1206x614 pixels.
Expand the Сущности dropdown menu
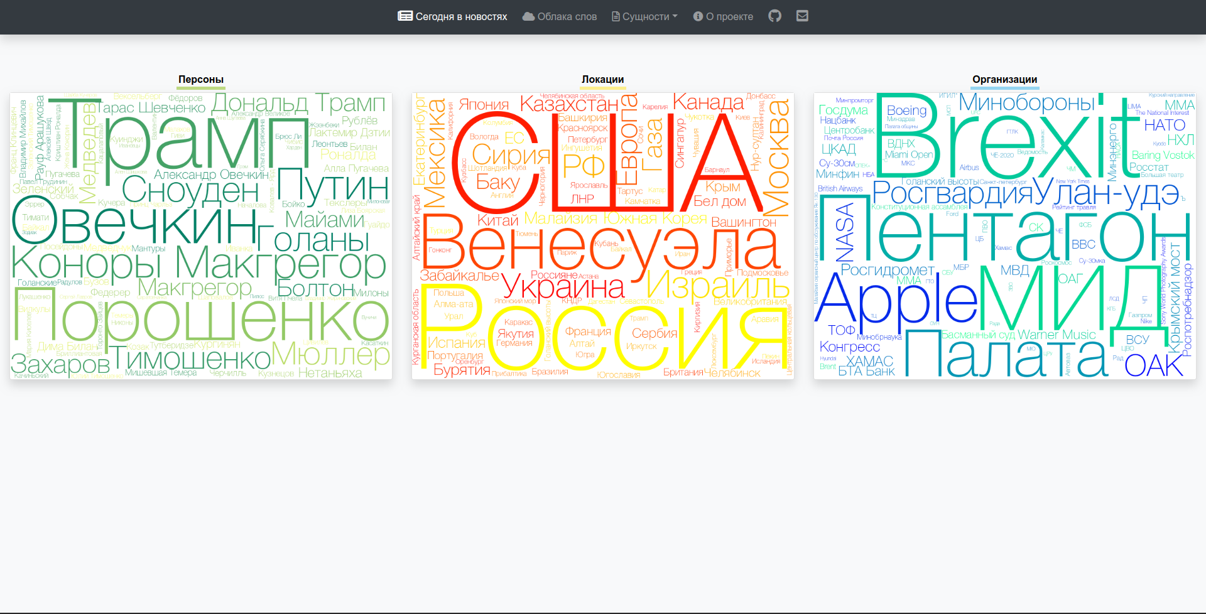coord(645,16)
